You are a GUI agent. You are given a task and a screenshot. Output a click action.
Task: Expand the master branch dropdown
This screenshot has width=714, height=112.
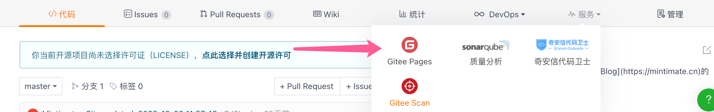tap(41, 86)
